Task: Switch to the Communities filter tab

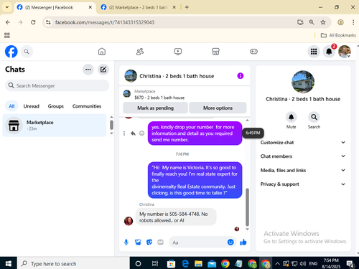Action: point(87,106)
